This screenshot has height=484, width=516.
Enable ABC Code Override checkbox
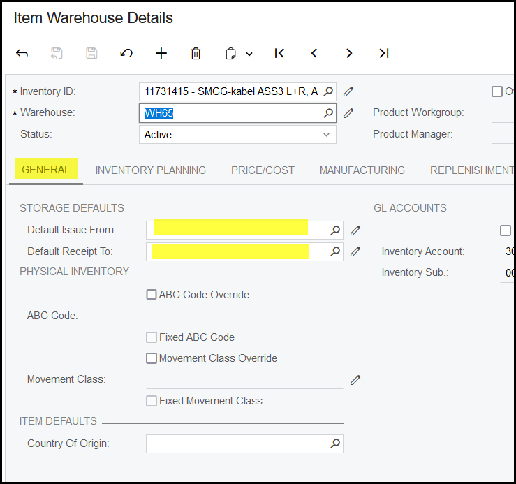click(x=152, y=295)
